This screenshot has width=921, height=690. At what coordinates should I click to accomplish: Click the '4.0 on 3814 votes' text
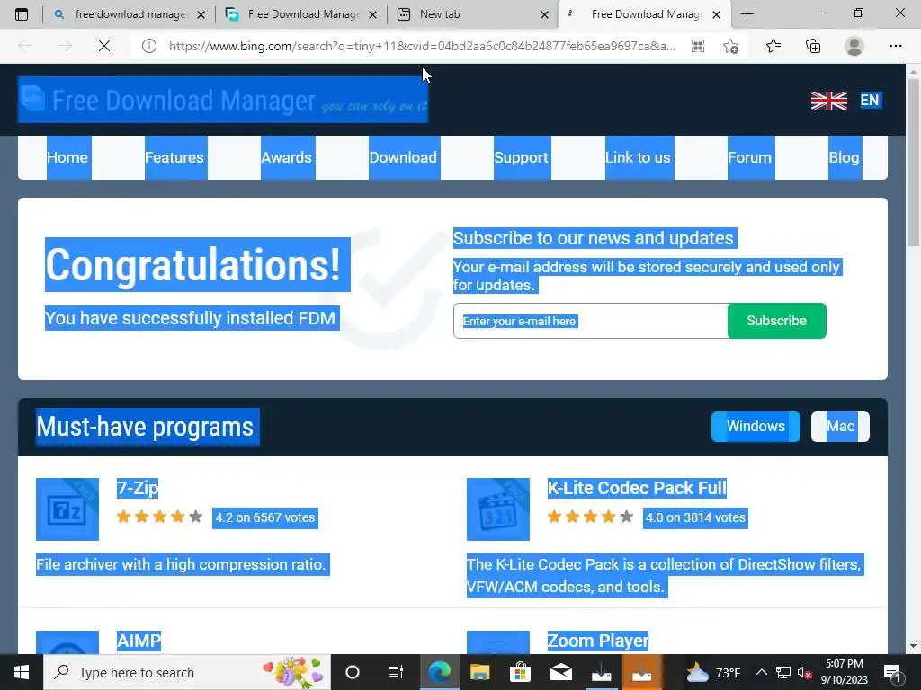[695, 517]
